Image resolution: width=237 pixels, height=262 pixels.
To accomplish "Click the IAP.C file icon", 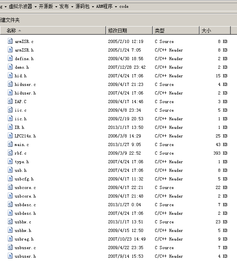I will click(x=10, y=101).
